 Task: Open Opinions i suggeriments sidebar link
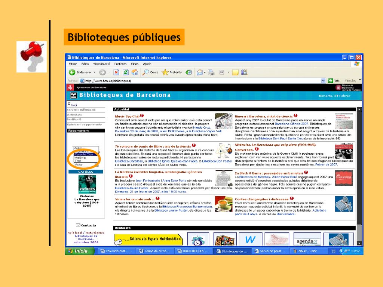click(x=85, y=124)
